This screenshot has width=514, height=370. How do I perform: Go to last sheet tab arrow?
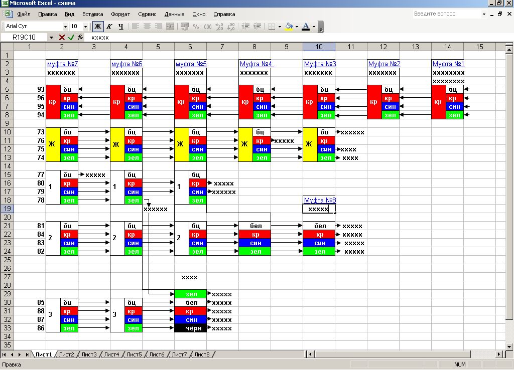click(28, 354)
